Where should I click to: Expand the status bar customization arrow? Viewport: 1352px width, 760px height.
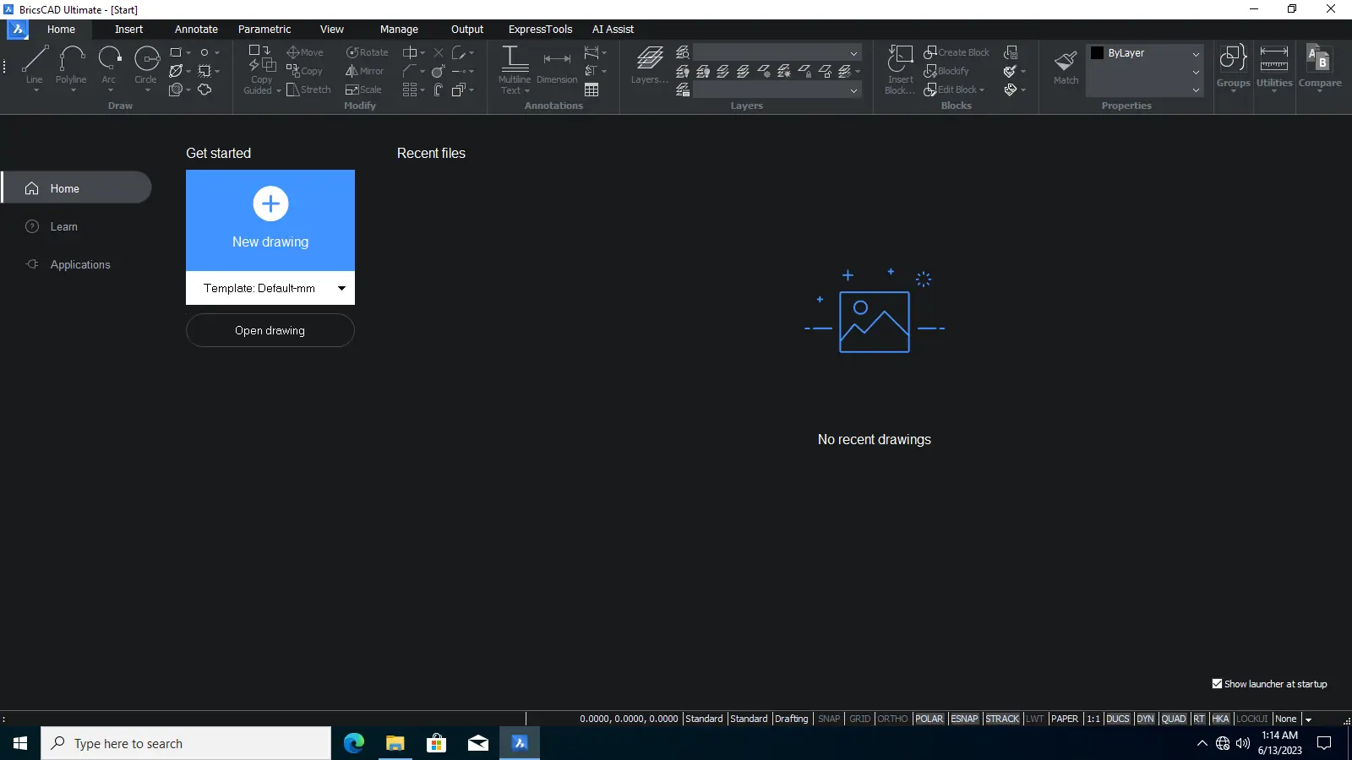pyautogui.click(x=1308, y=719)
